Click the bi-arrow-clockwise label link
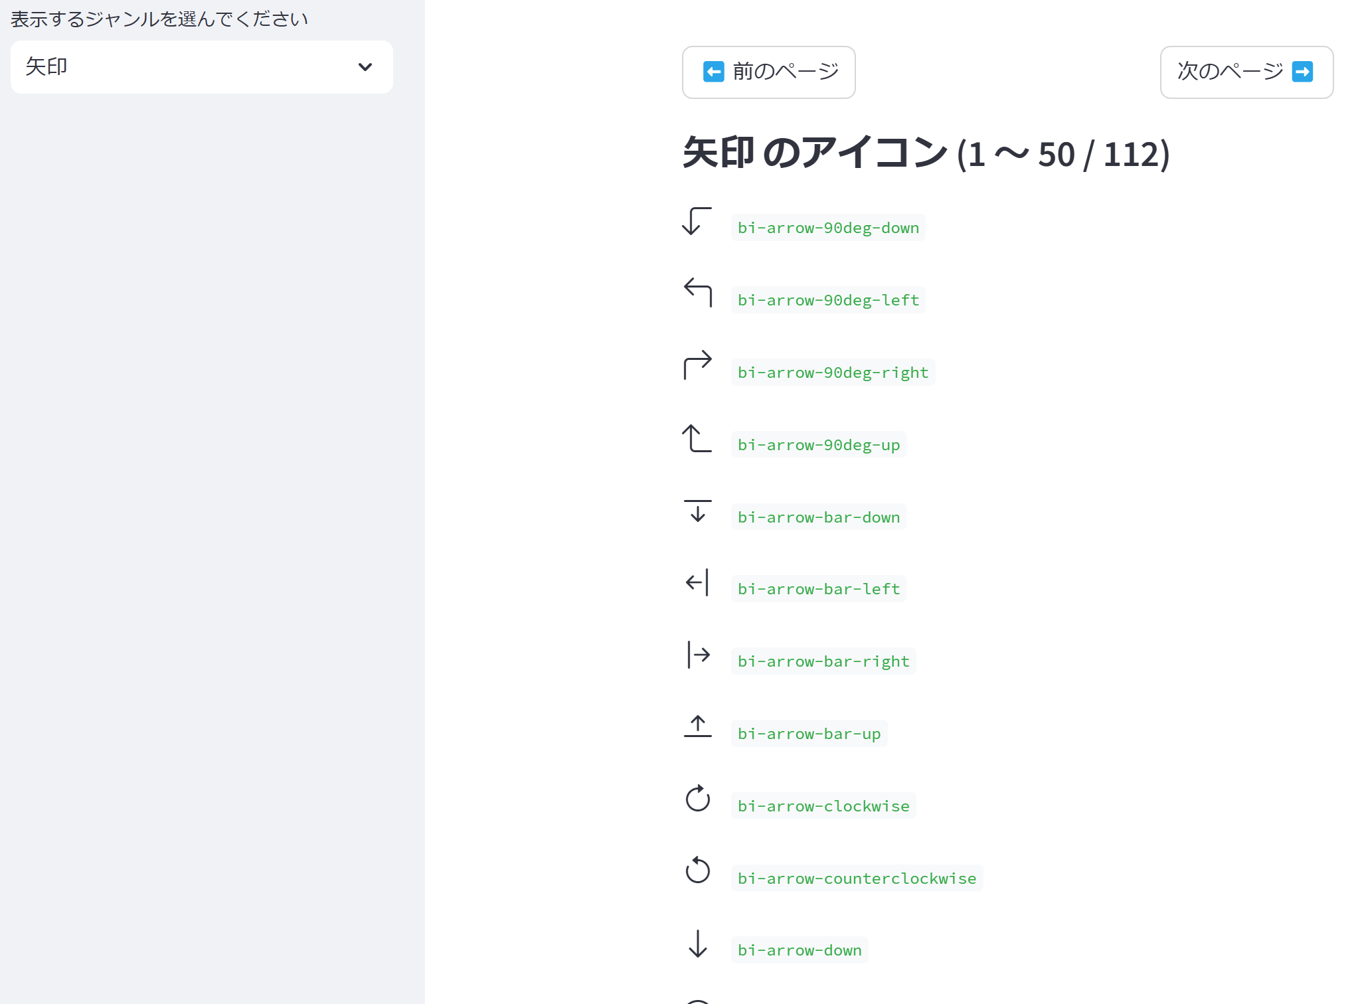The image size is (1356, 1004). click(x=823, y=805)
